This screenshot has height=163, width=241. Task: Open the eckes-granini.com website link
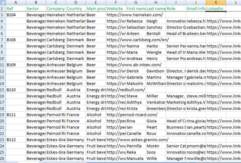pyautogui.click(x=137, y=139)
